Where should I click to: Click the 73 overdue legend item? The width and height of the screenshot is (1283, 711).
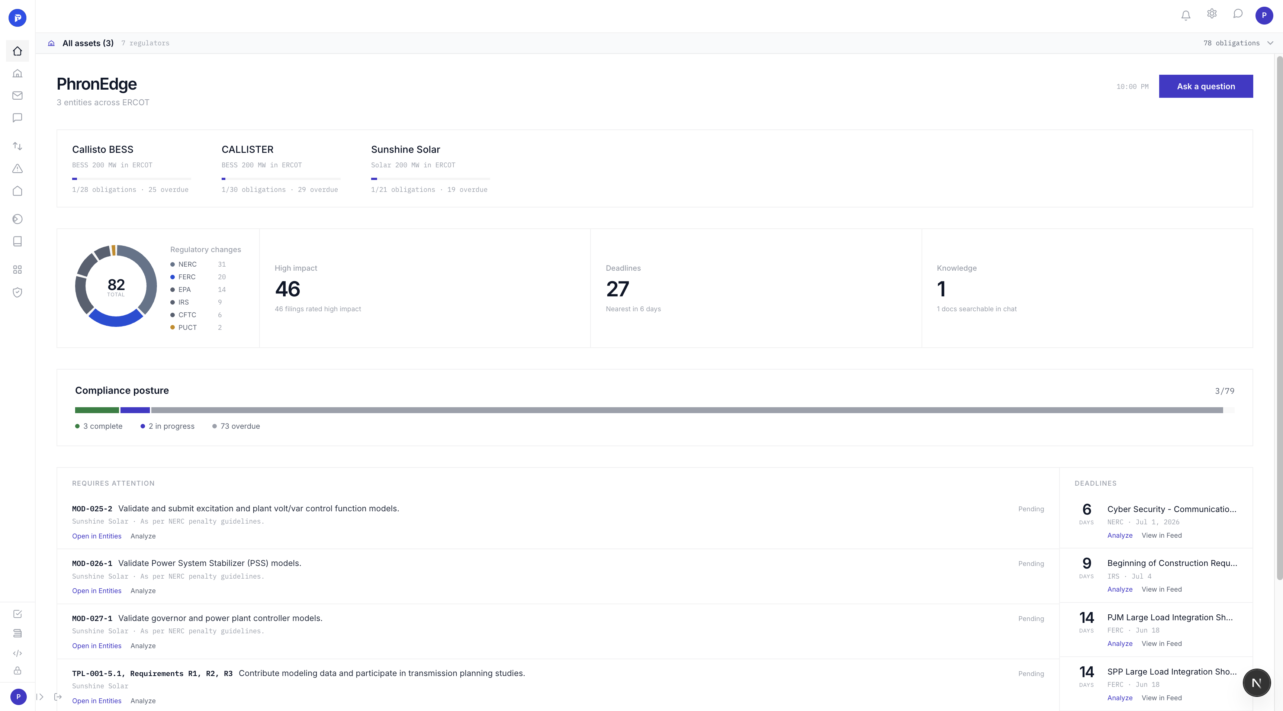(236, 426)
